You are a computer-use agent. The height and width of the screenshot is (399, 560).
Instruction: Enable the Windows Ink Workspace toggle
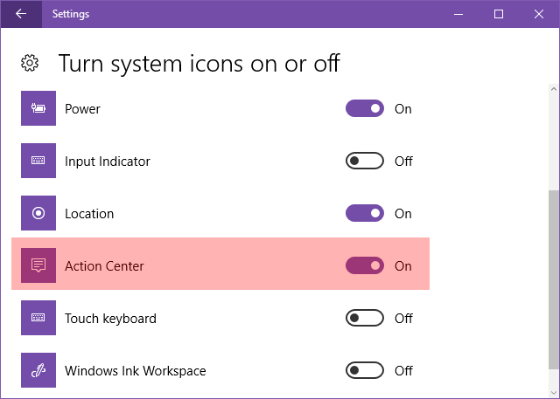coord(365,370)
